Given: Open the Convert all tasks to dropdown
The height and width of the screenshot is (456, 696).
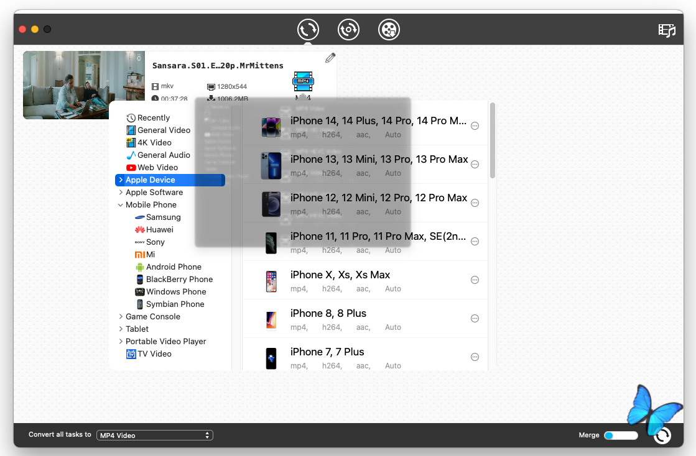Looking at the screenshot, I should [x=154, y=435].
